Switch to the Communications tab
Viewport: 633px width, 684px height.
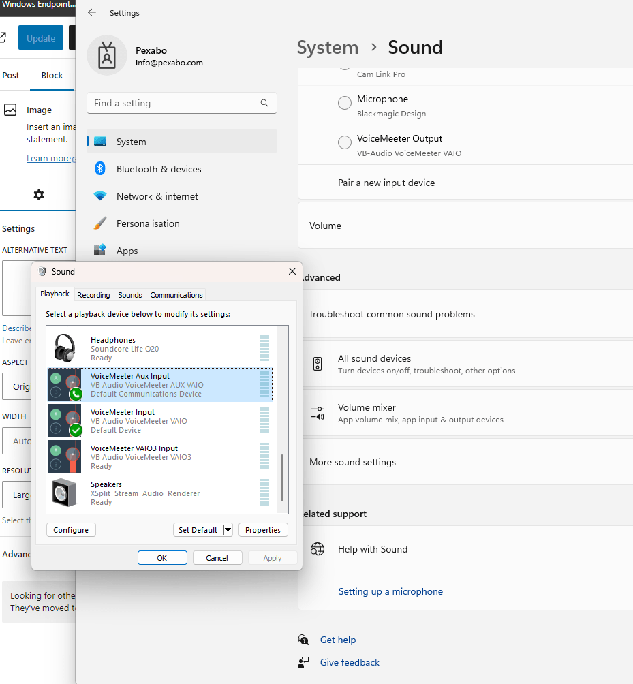click(176, 295)
